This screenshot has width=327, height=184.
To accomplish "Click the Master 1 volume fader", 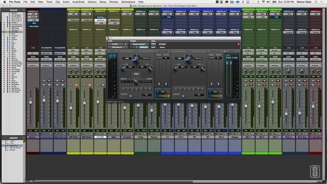I will [x=31, y=102].
